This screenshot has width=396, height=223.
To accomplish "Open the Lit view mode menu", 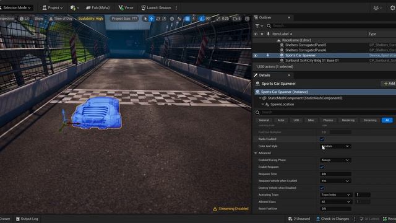I will pyautogui.click(x=24, y=19).
